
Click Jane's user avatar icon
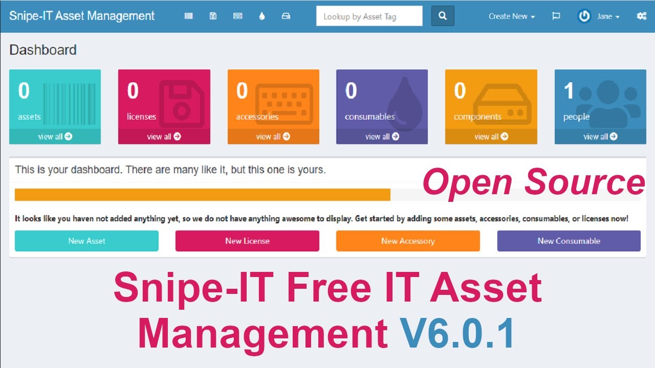[x=584, y=16]
